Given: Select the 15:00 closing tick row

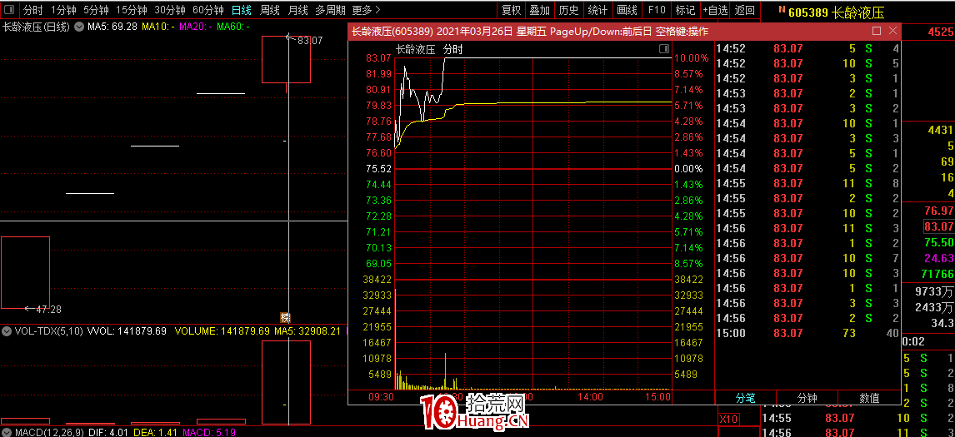Looking at the screenshot, I should pos(807,333).
